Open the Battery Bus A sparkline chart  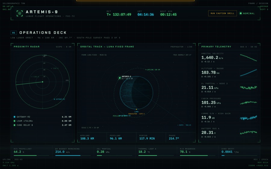click(x=248, y=133)
